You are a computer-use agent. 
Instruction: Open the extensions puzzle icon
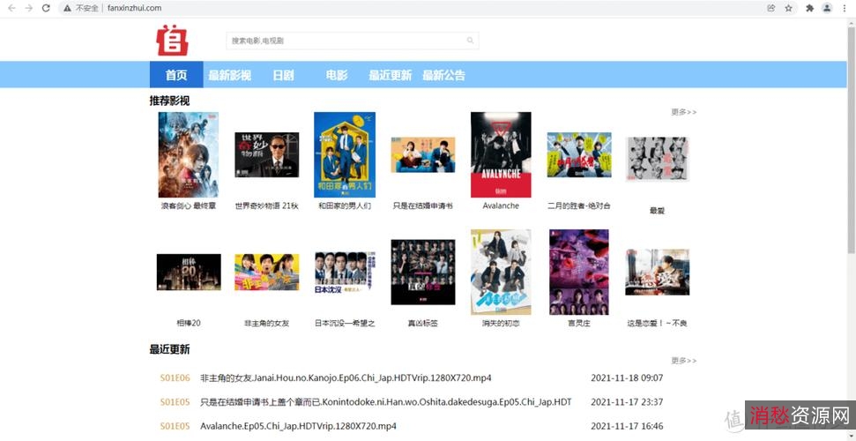tap(810, 8)
